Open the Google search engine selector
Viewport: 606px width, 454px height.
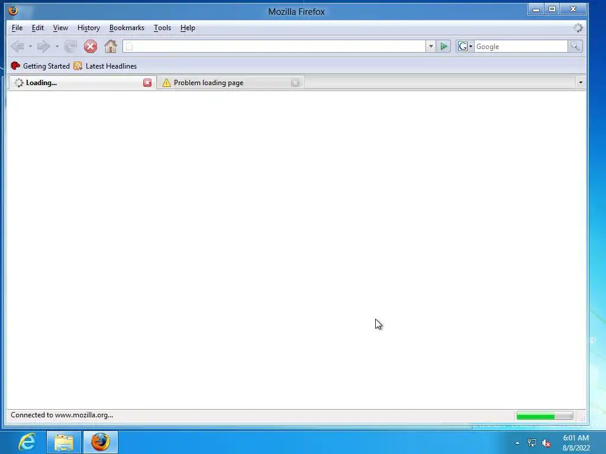click(x=465, y=46)
